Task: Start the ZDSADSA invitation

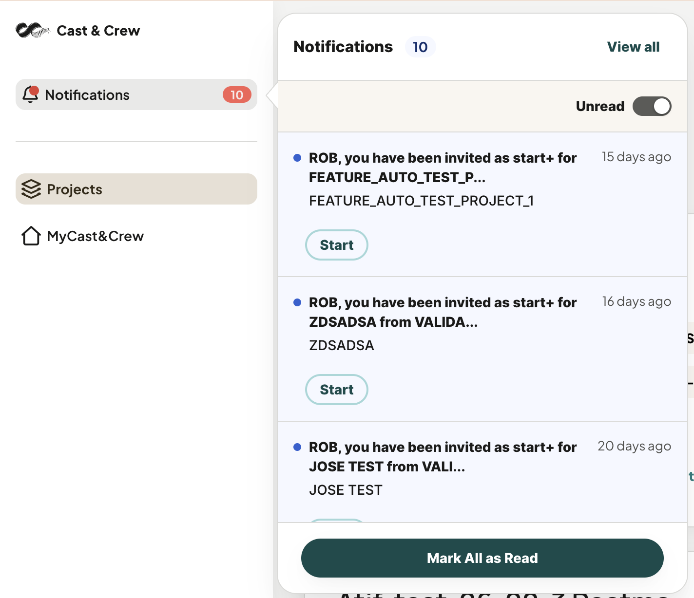Action: pos(337,390)
